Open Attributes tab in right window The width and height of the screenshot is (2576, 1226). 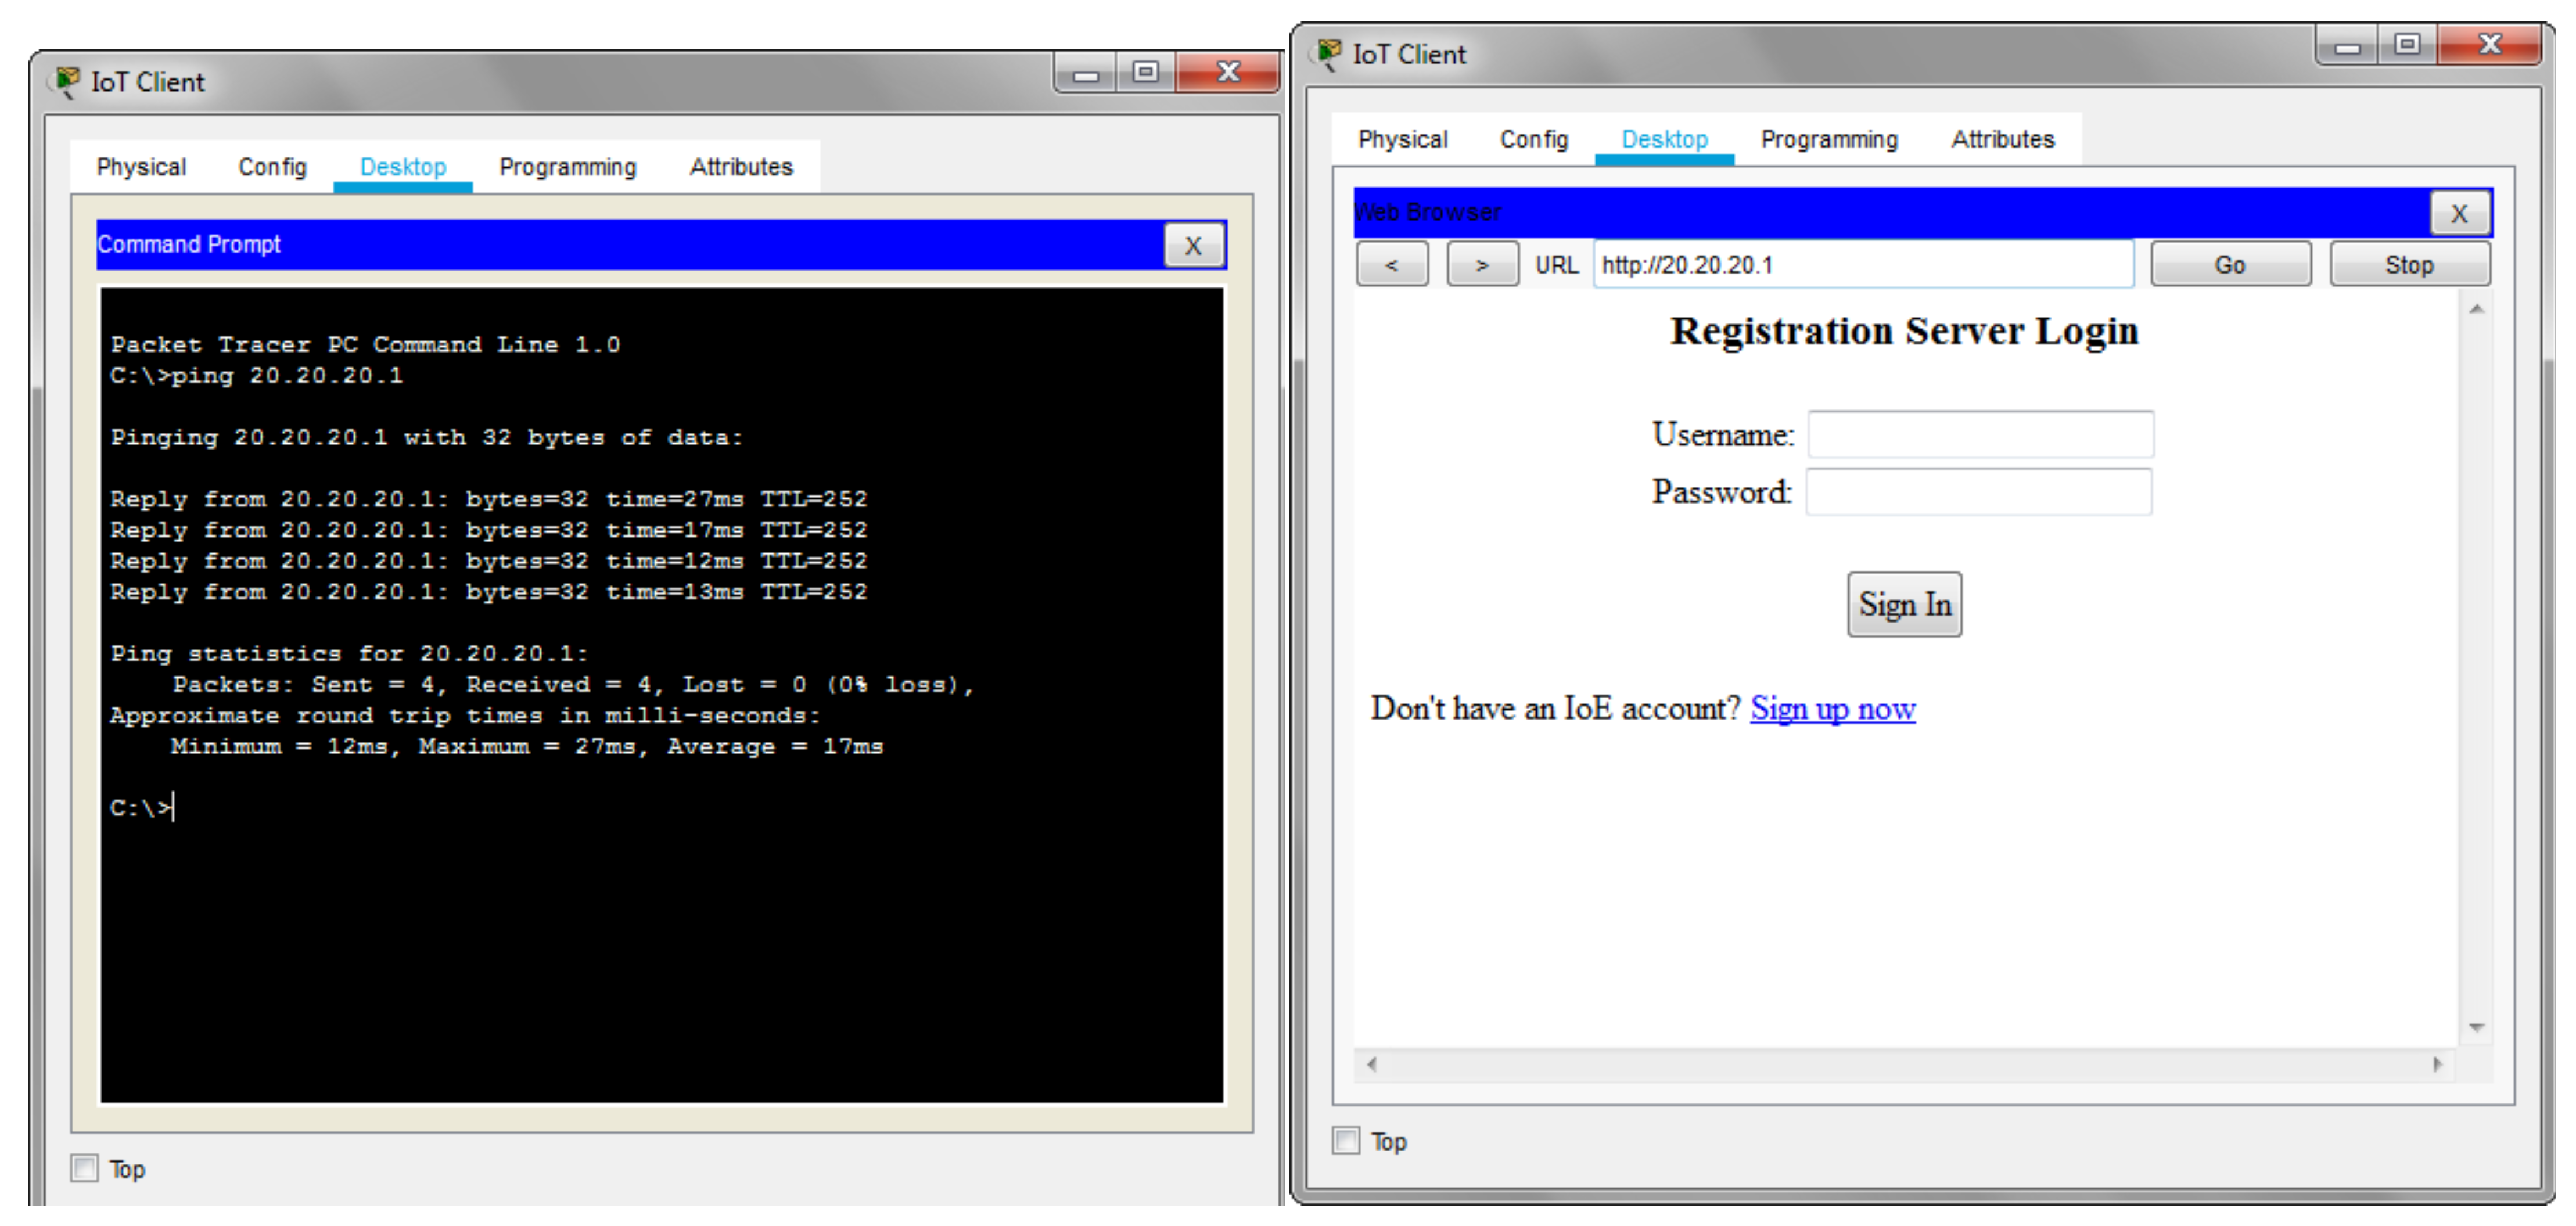(2002, 139)
